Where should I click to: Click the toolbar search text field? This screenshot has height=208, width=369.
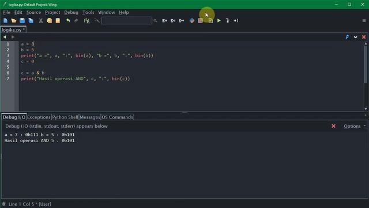pyautogui.click(x=127, y=21)
